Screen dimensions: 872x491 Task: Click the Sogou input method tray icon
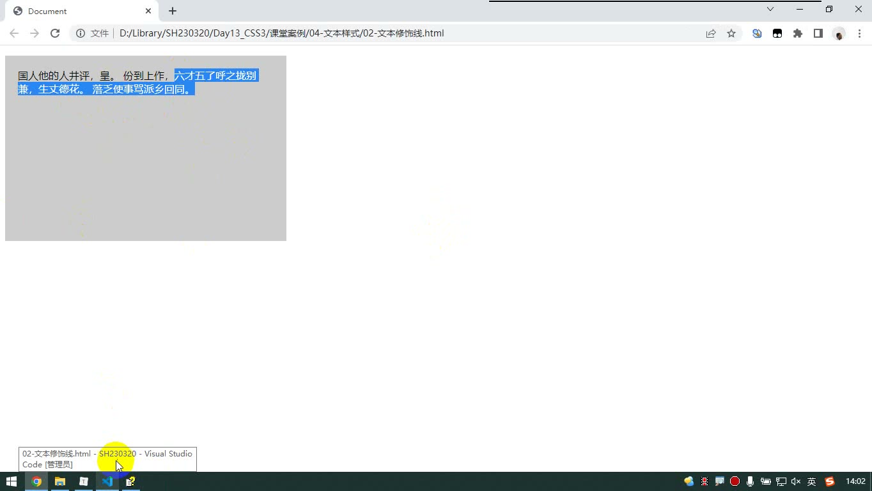(830, 481)
